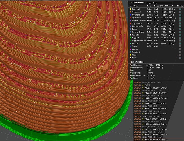Click the Retract magenta color swatch

pyautogui.click(x=130, y=49)
